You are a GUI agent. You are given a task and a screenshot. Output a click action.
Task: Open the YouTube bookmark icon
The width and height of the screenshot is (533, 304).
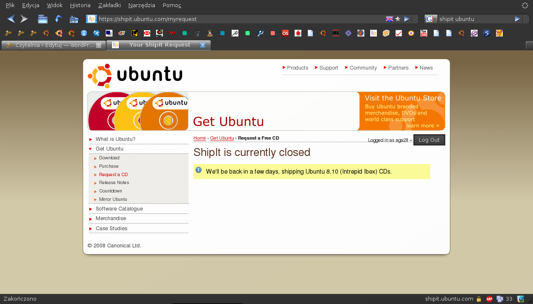point(424,33)
